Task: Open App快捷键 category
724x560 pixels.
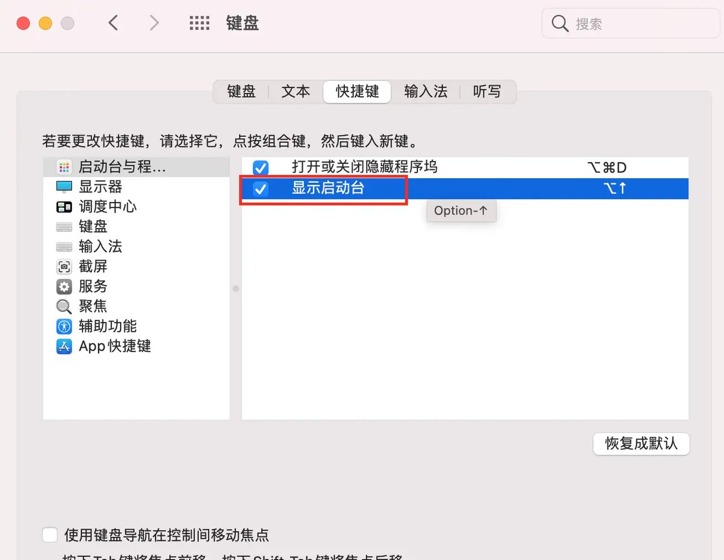Action: tap(115, 346)
